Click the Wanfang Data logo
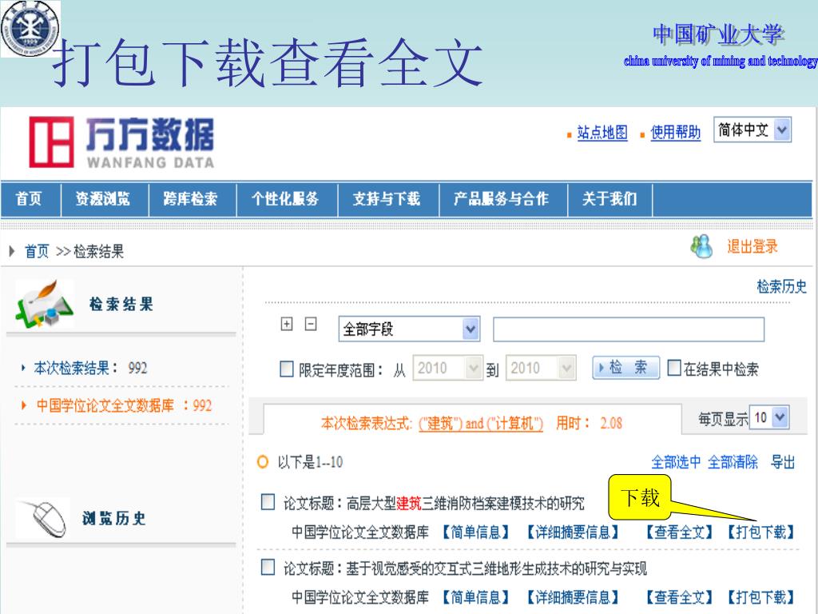The image size is (818, 614). pos(121,142)
